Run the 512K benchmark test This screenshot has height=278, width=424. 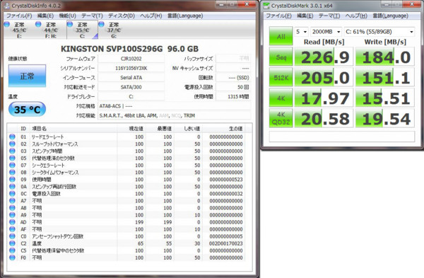click(x=281, y=77)
